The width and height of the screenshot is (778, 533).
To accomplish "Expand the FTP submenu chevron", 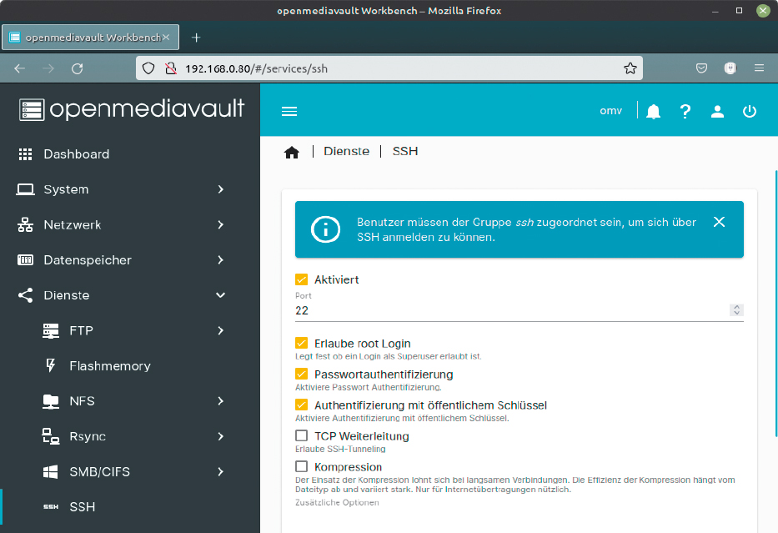I will click(x=221, y=330).
